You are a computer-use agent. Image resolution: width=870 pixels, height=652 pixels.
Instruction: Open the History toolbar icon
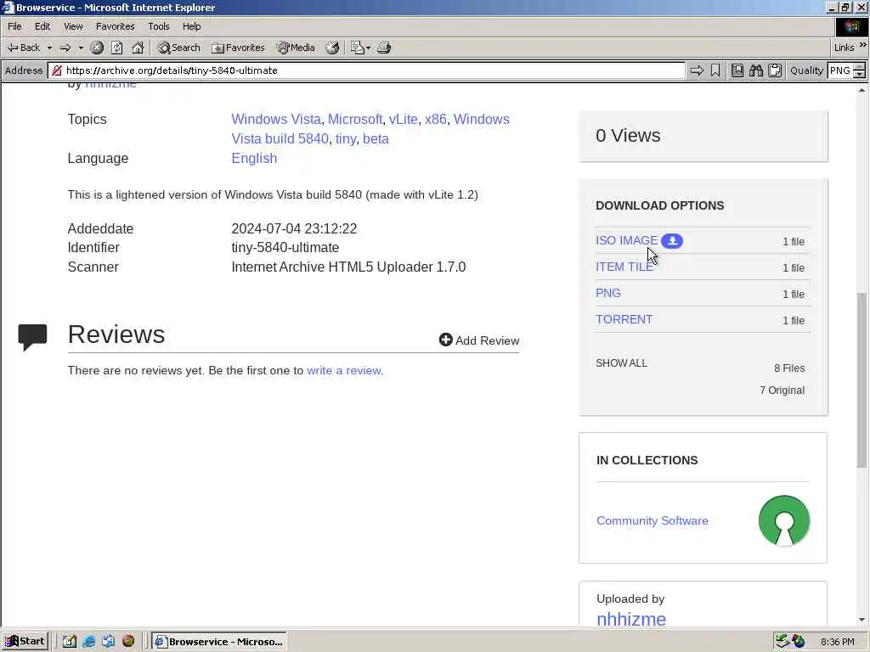tap(332, 48)
